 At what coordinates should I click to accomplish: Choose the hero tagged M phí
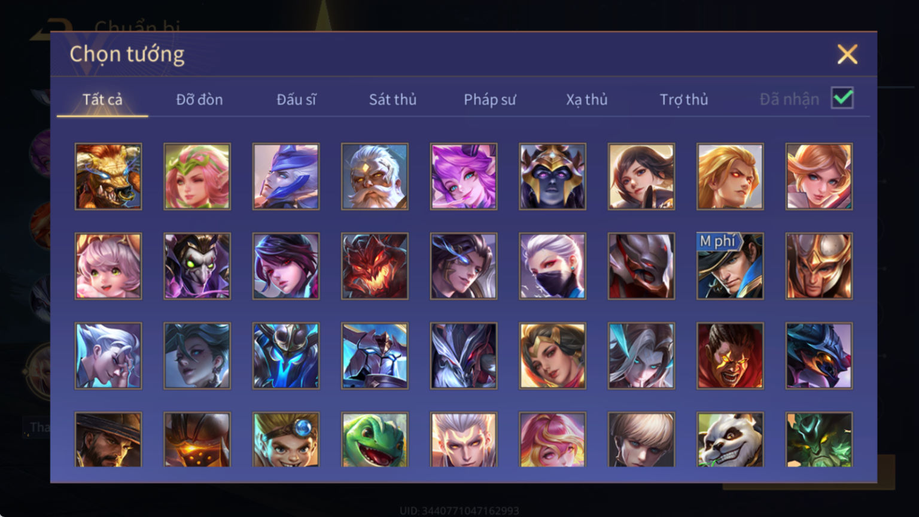coord(730,266)
